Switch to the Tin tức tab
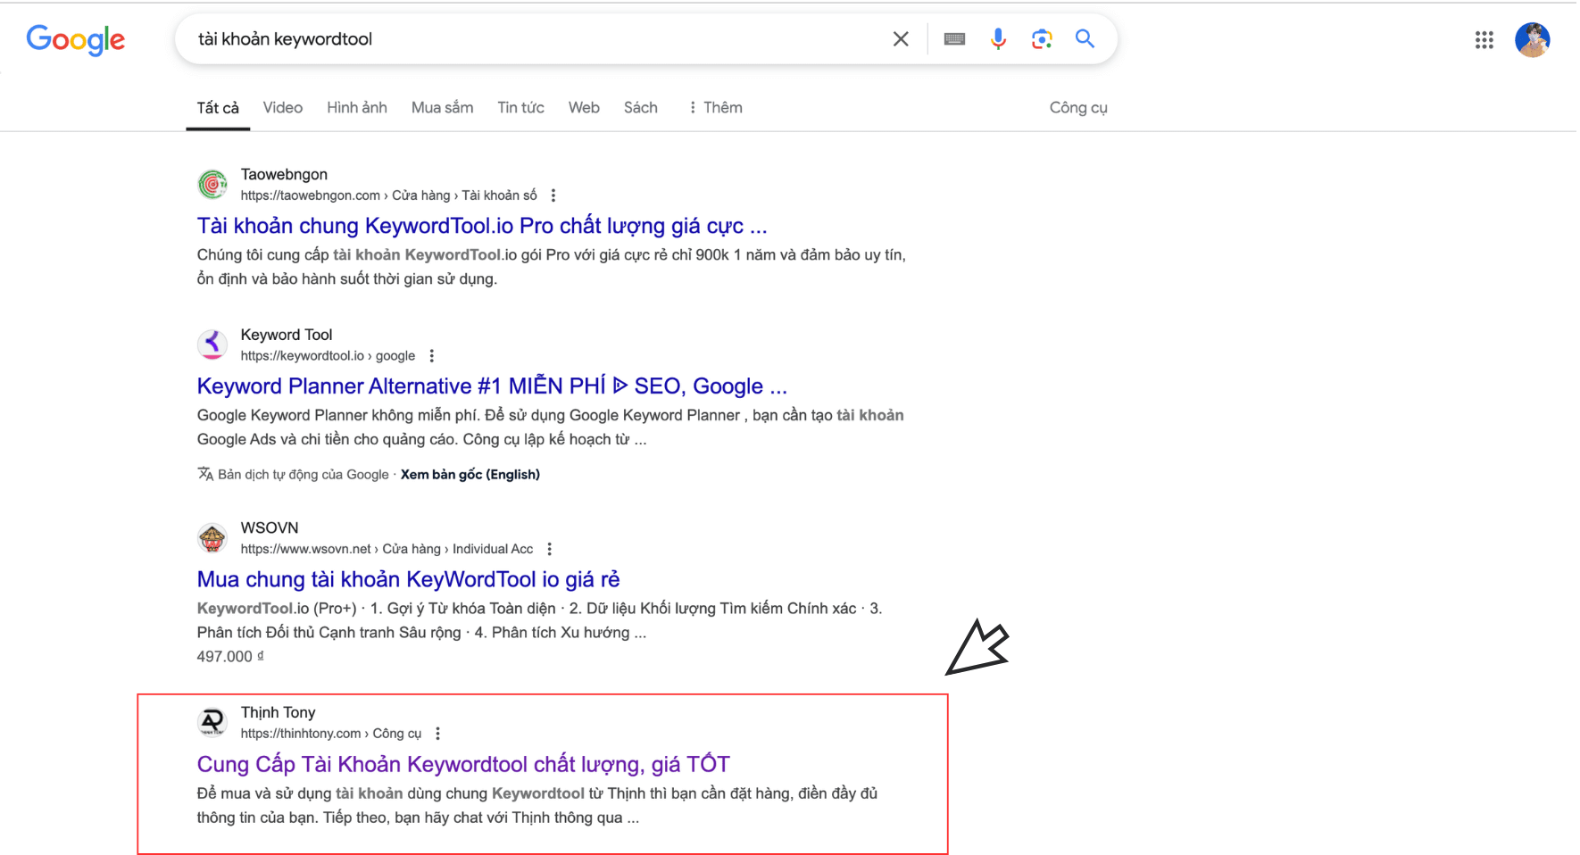The image size is (1580, 855). (x=521, y=108)
